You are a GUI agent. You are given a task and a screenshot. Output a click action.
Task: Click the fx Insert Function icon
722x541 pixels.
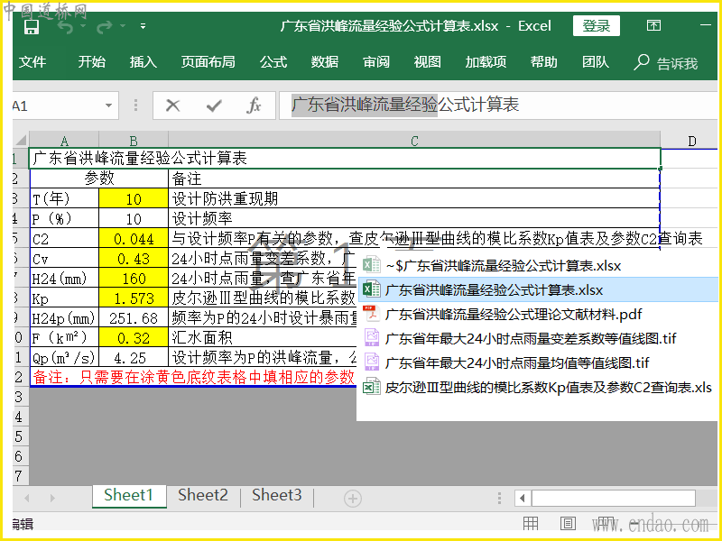tap(254, 105)
